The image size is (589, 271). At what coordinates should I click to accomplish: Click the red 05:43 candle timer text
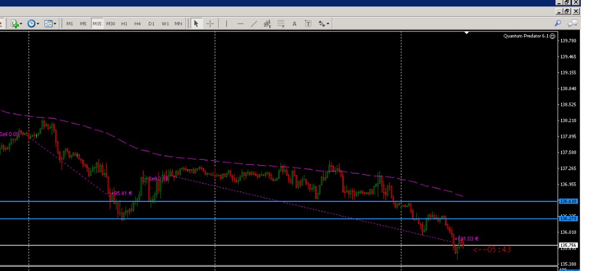(x=492, y=249)
